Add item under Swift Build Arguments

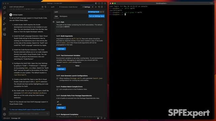pyautogui.click(x=61, y=49)
